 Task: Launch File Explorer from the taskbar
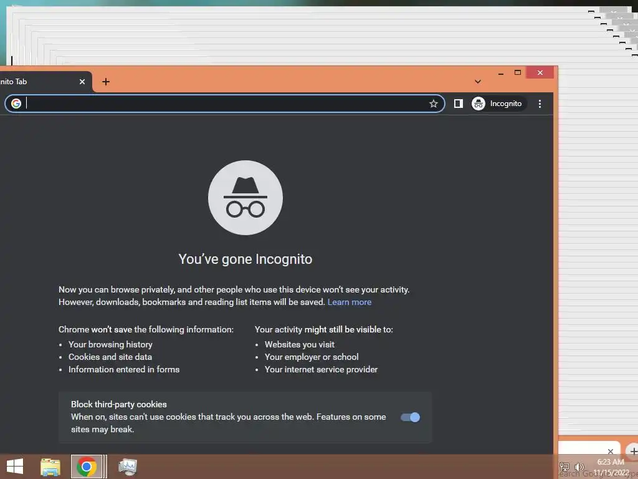click(50, 467)
